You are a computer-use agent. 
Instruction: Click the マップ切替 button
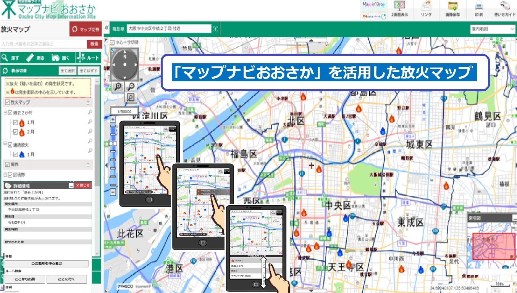point(86,29)
